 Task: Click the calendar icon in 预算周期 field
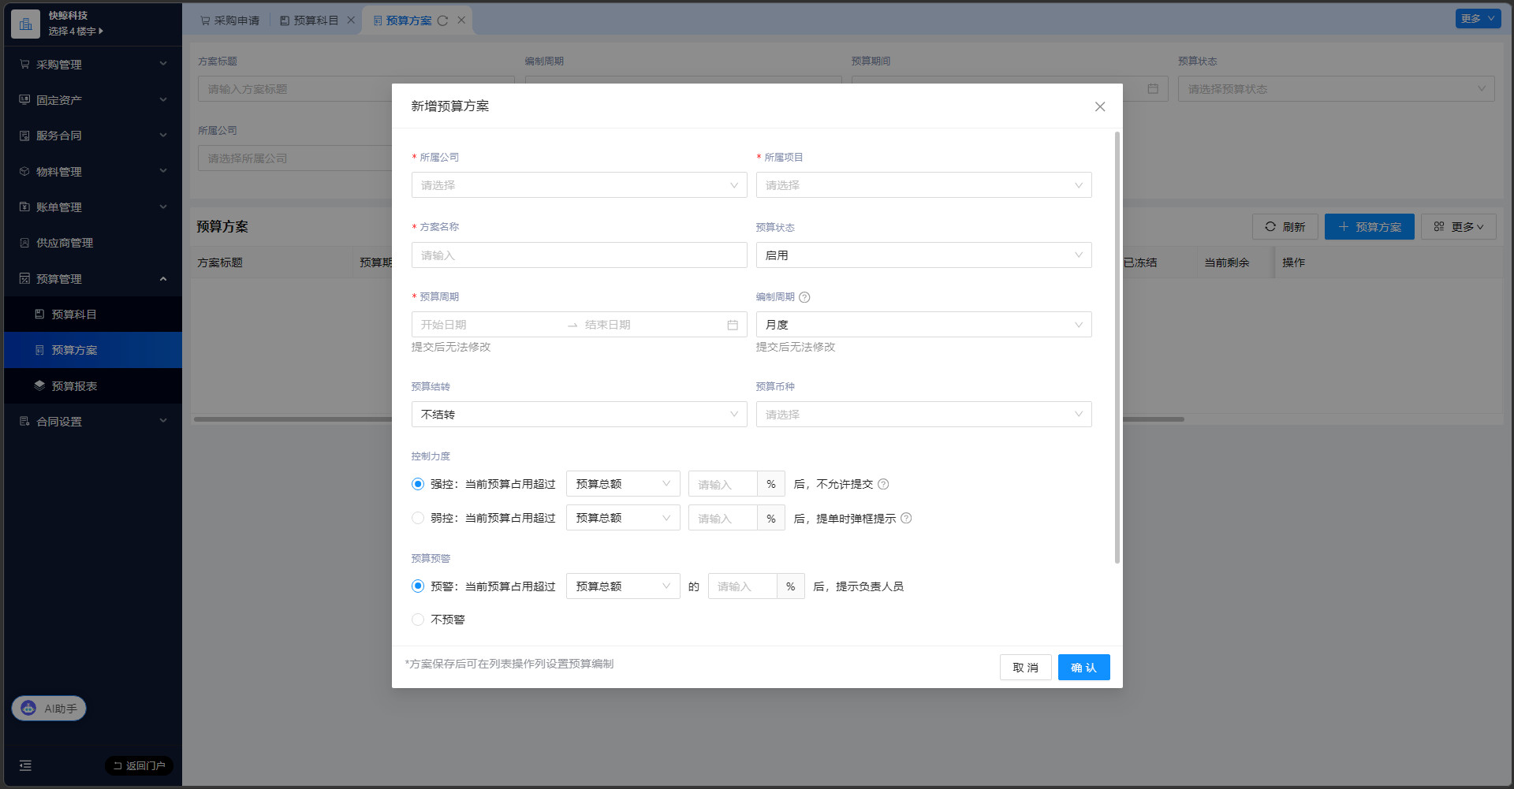point(733,325)
